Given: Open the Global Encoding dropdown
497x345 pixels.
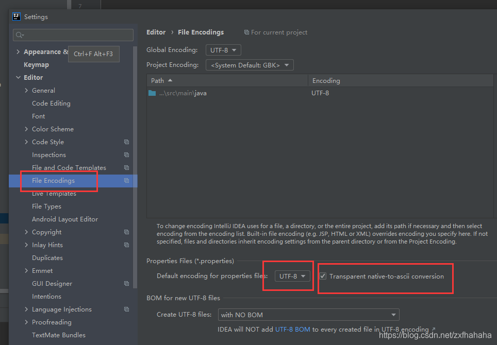Looking at the screenshot, I should coord(223,50).
